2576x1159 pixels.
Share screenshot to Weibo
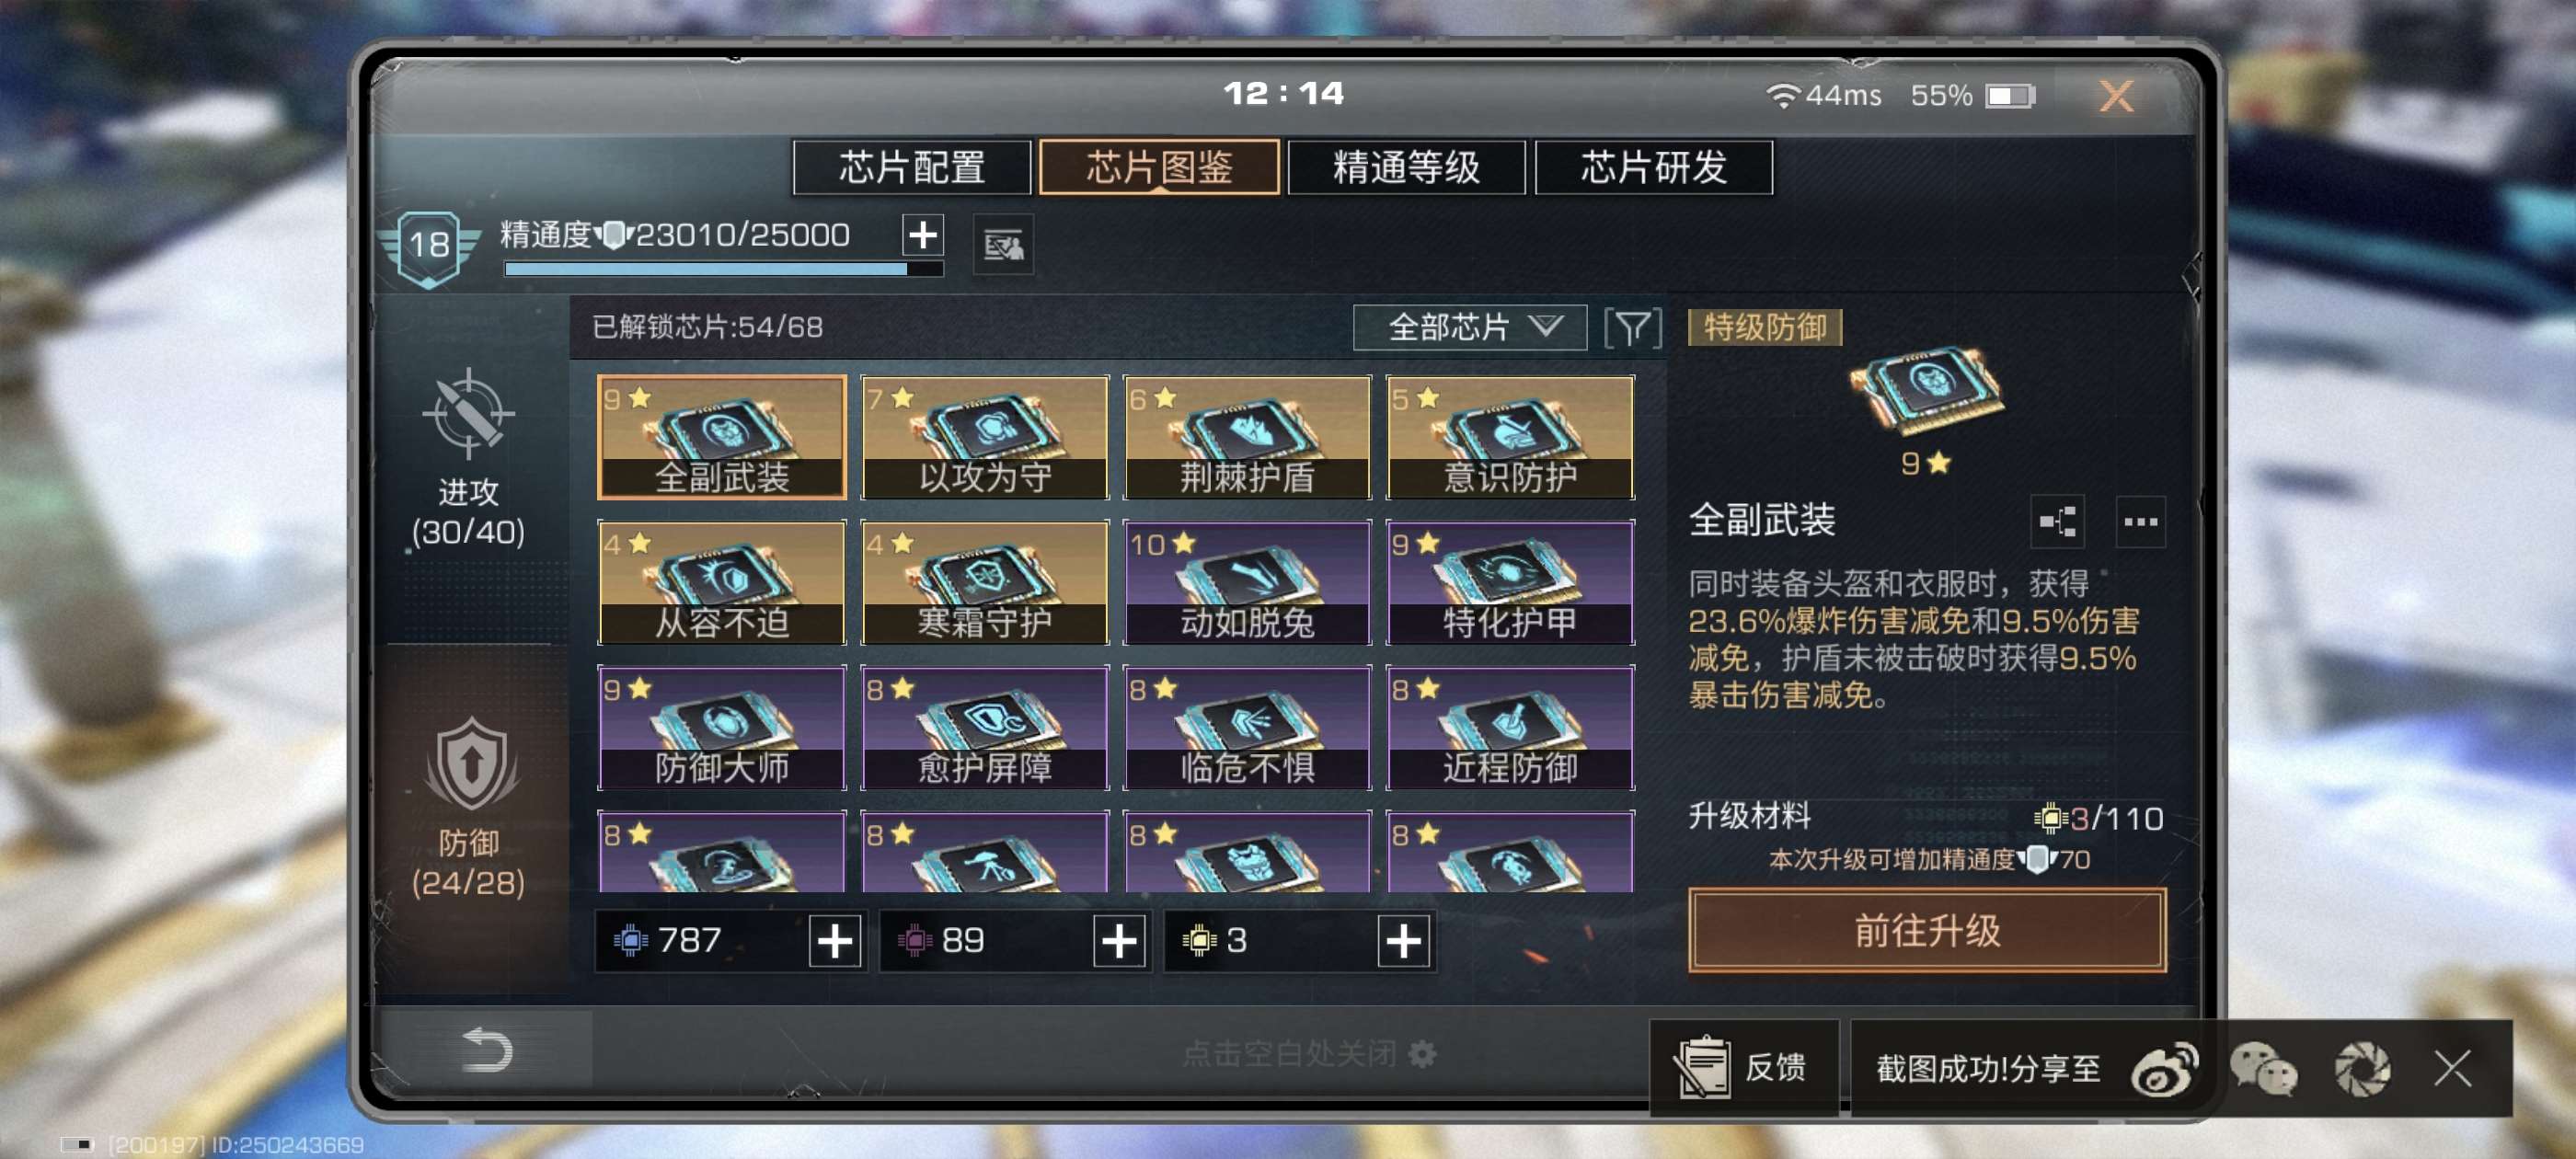point(2164,1068)
